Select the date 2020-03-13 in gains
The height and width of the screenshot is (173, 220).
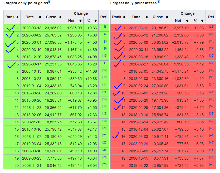pyautogui.click(x=32, y=28)
